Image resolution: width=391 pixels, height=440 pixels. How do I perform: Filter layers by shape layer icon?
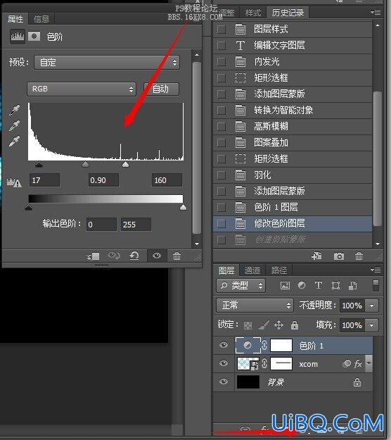[335, 285]
